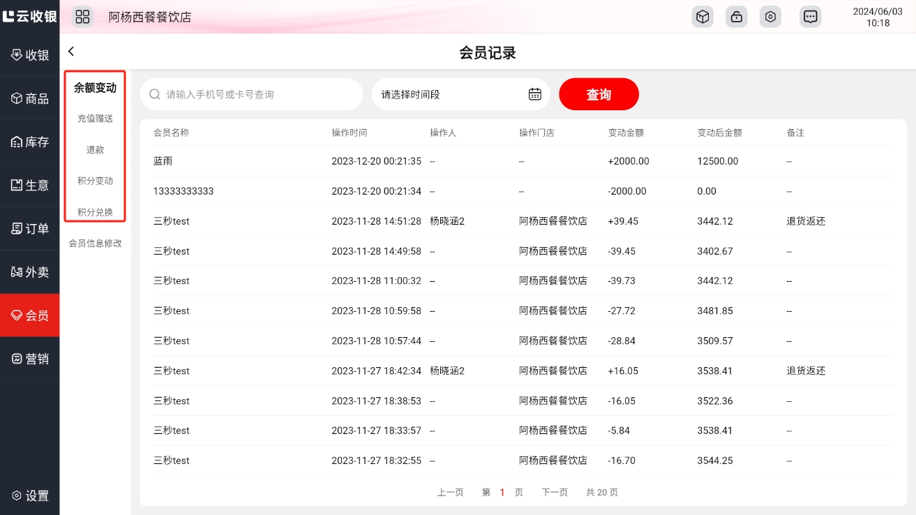Open 设置 at the sidebar bottom

point(30,495)
